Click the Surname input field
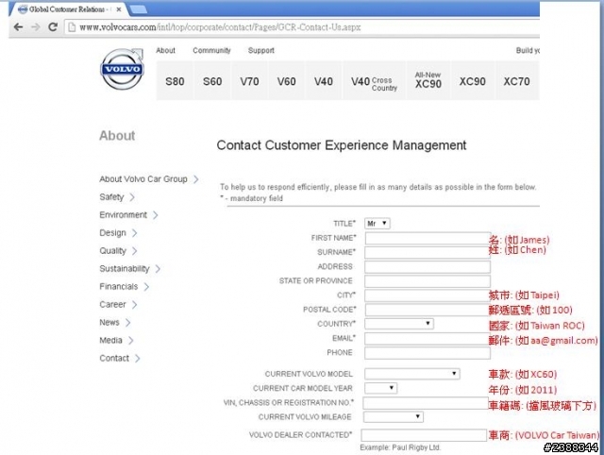 pos(428,253)
